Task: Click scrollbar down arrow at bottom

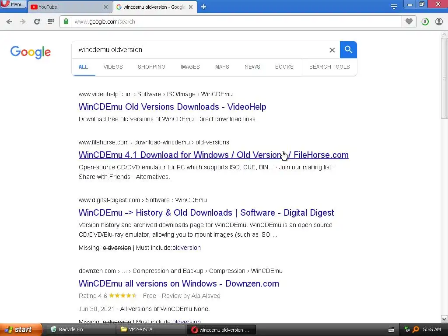Action: 444,319
